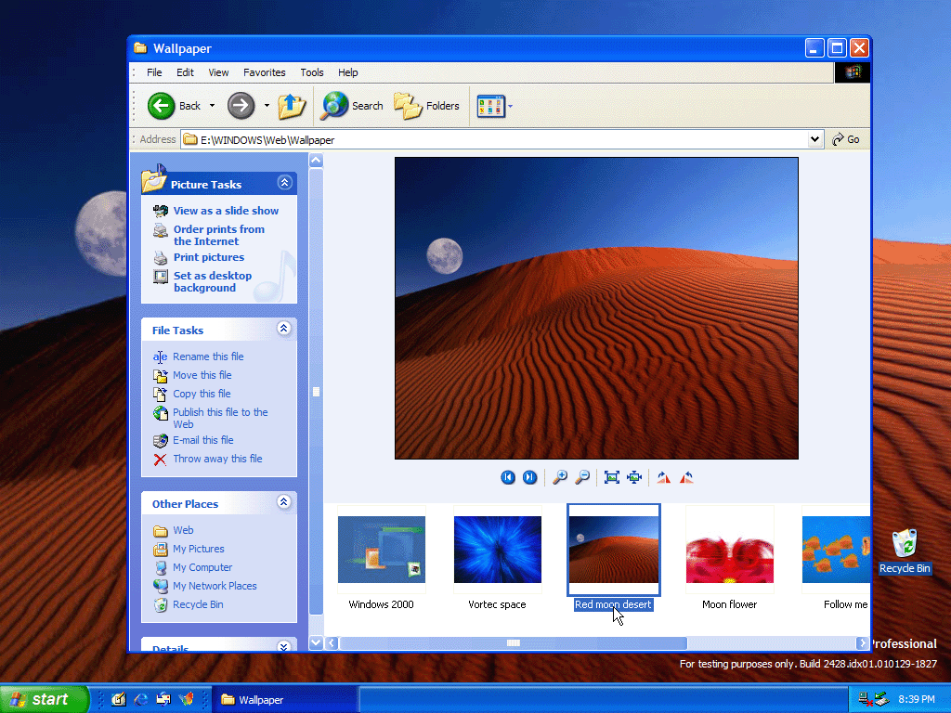Open the Views dropdown arrow
The width and height of the screenshot is (951, 713).
click(x=510, y=106)
